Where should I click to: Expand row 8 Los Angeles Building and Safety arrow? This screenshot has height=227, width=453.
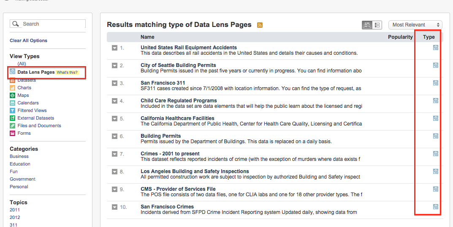pyautogui.click(x=115, y=172)
